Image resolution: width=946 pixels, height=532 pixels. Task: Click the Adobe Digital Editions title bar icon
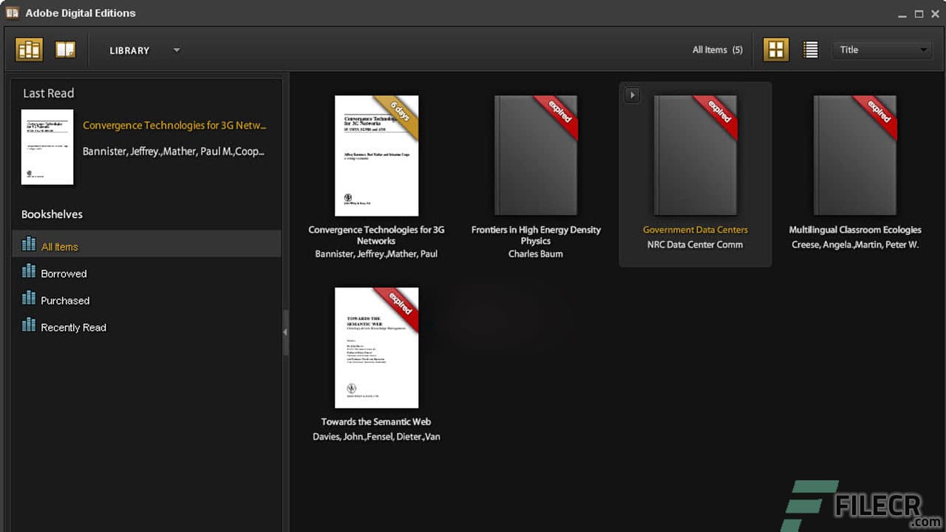coord(13,13)
